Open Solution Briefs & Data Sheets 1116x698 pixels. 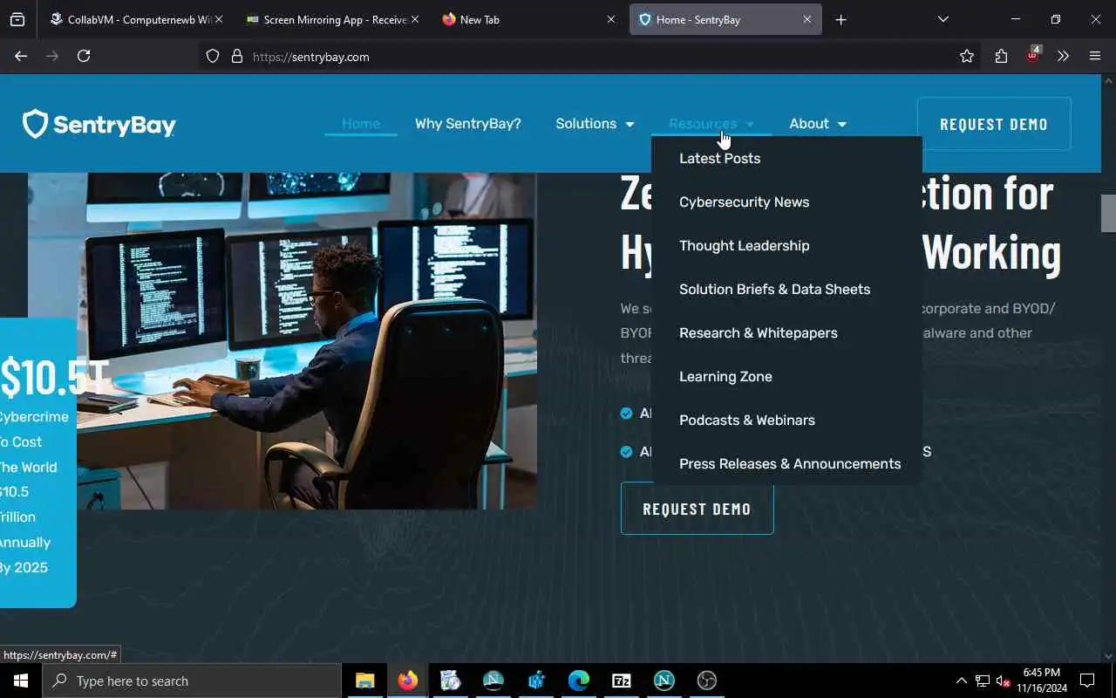tap(775, 289)
